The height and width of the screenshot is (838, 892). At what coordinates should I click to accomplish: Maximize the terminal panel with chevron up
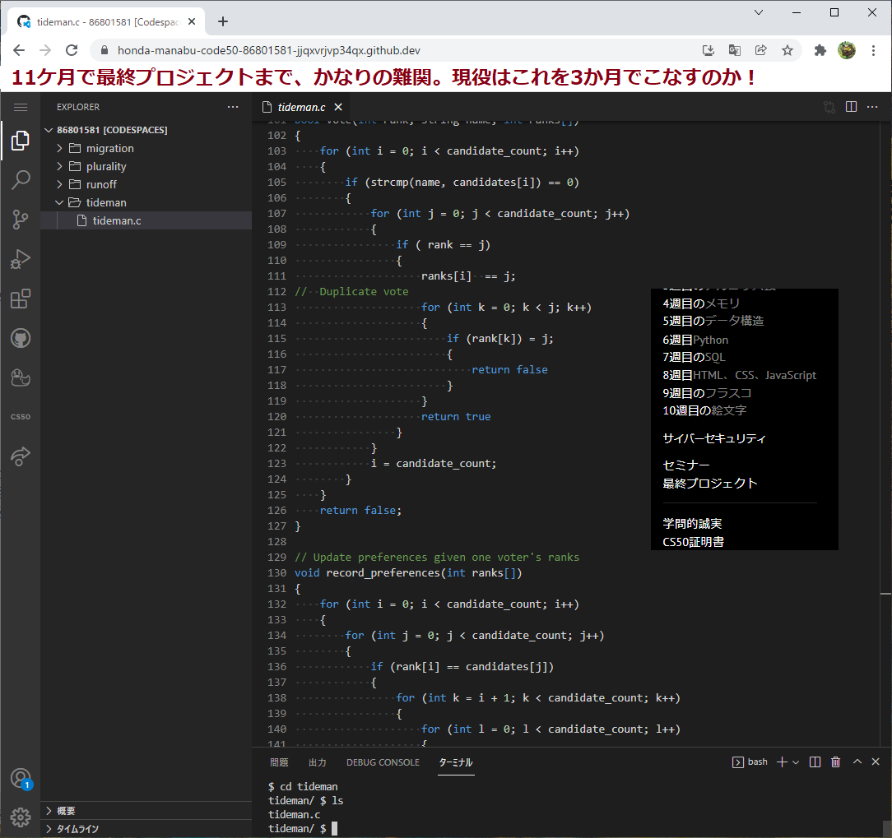coord(857,762)
